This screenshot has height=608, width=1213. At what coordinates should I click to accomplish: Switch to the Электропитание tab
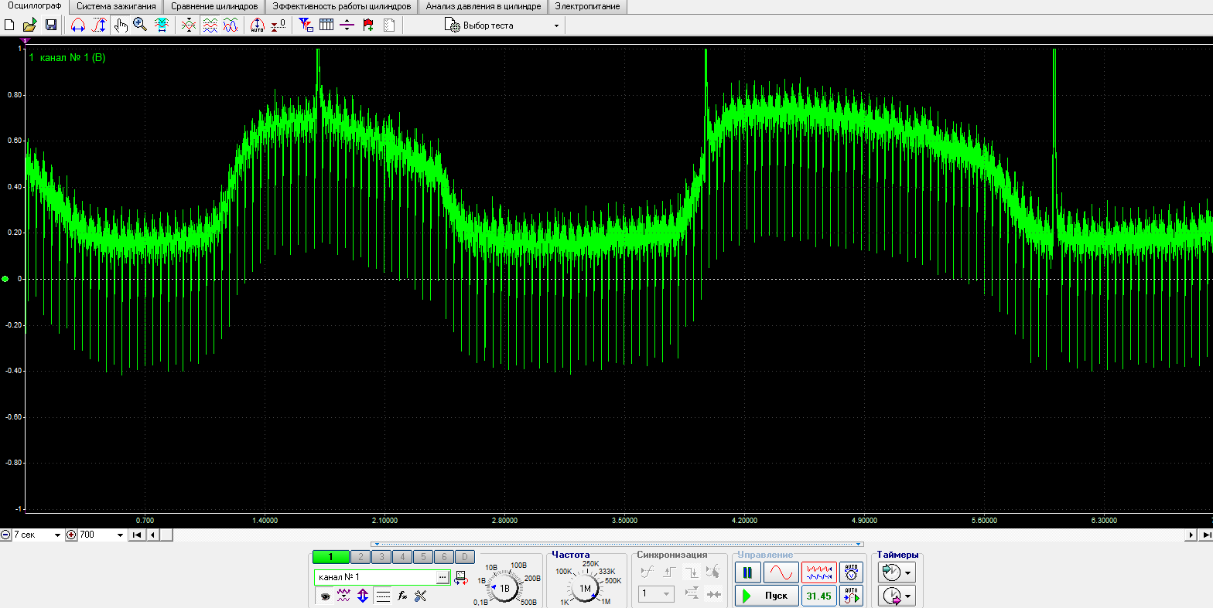(587, 6)
